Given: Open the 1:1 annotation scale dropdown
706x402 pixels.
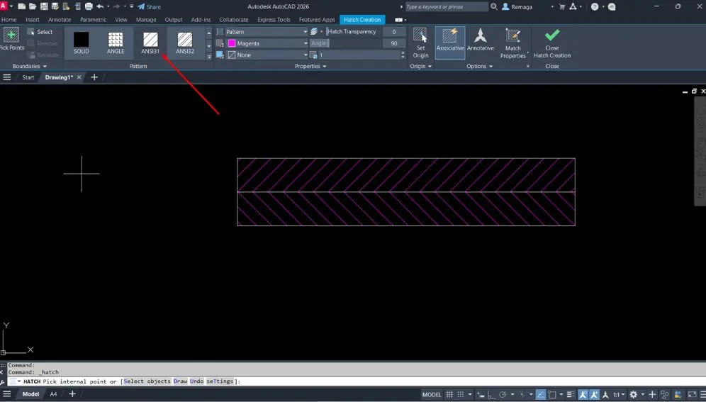Looking at the screenshot, I should (x=619, y=395).
